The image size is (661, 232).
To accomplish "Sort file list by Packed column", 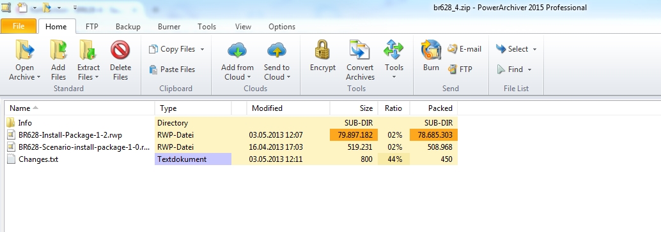I will (433, 108).
